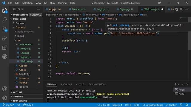191x107 pixels.
Task: Open the File menu
Action: coord(10,3)
